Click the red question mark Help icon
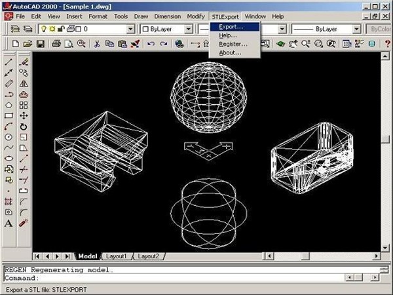Viewport: 393px width, 295px height. [388, 44]
